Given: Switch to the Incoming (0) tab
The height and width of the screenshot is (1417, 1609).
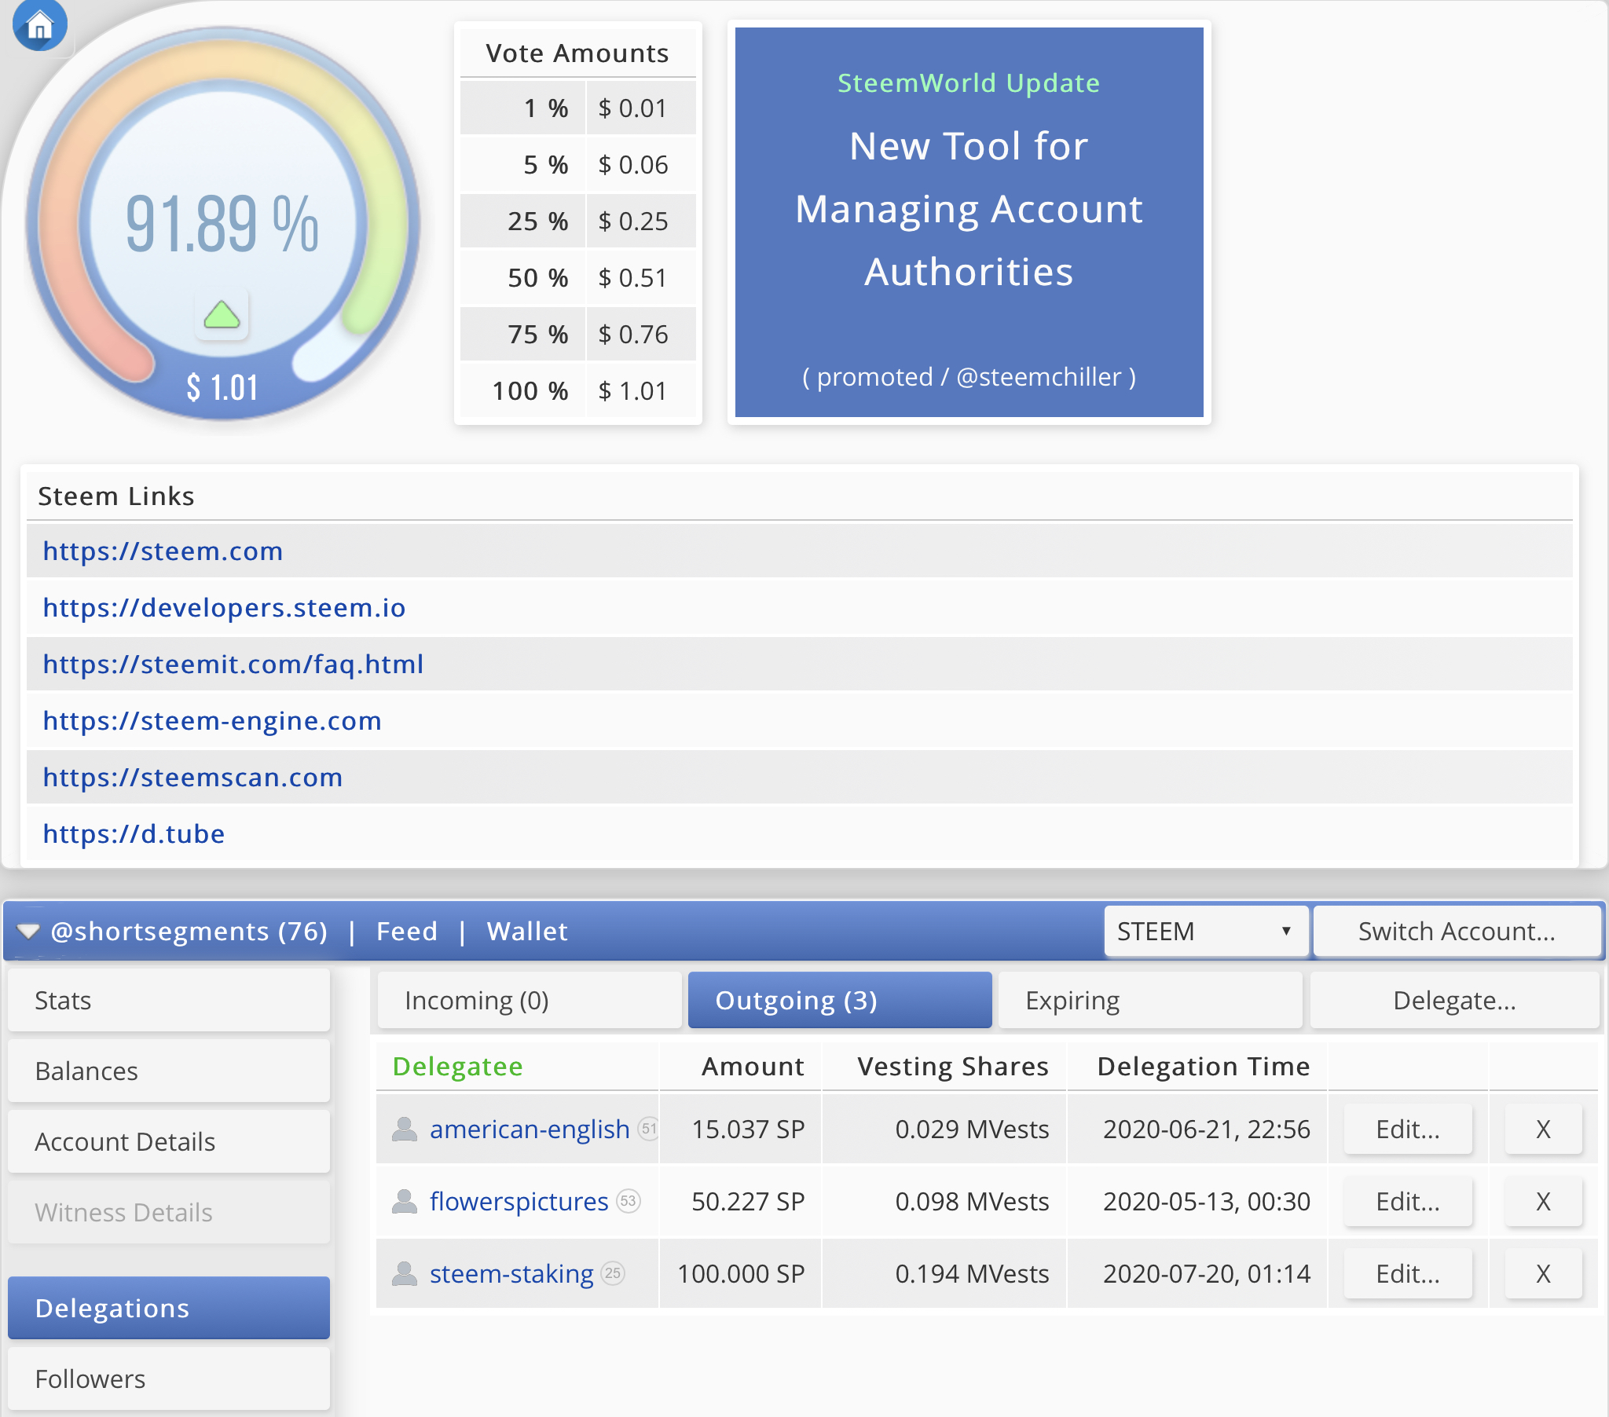Looking at the screenshot, I should tap(529, 1000).
